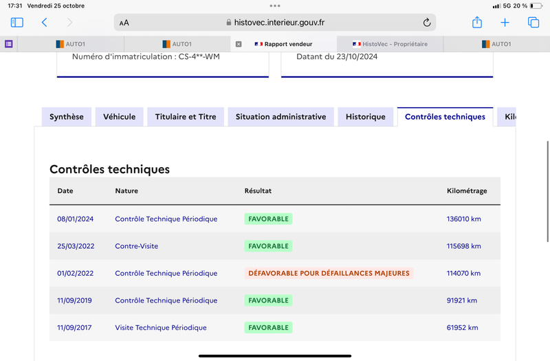Click the Numéro d'immatriculation CS-4**-WM text
The width and height of the screenshot is (550, 361).
pos(146,56)
